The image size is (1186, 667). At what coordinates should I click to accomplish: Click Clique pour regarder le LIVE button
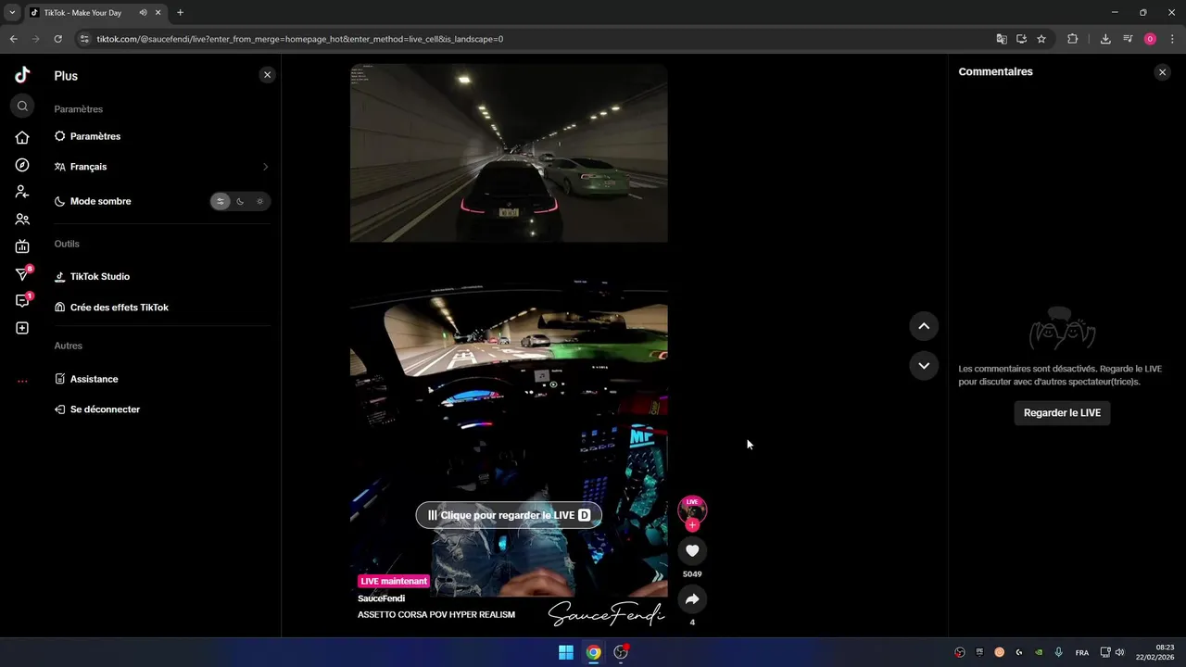click(509, 515)
